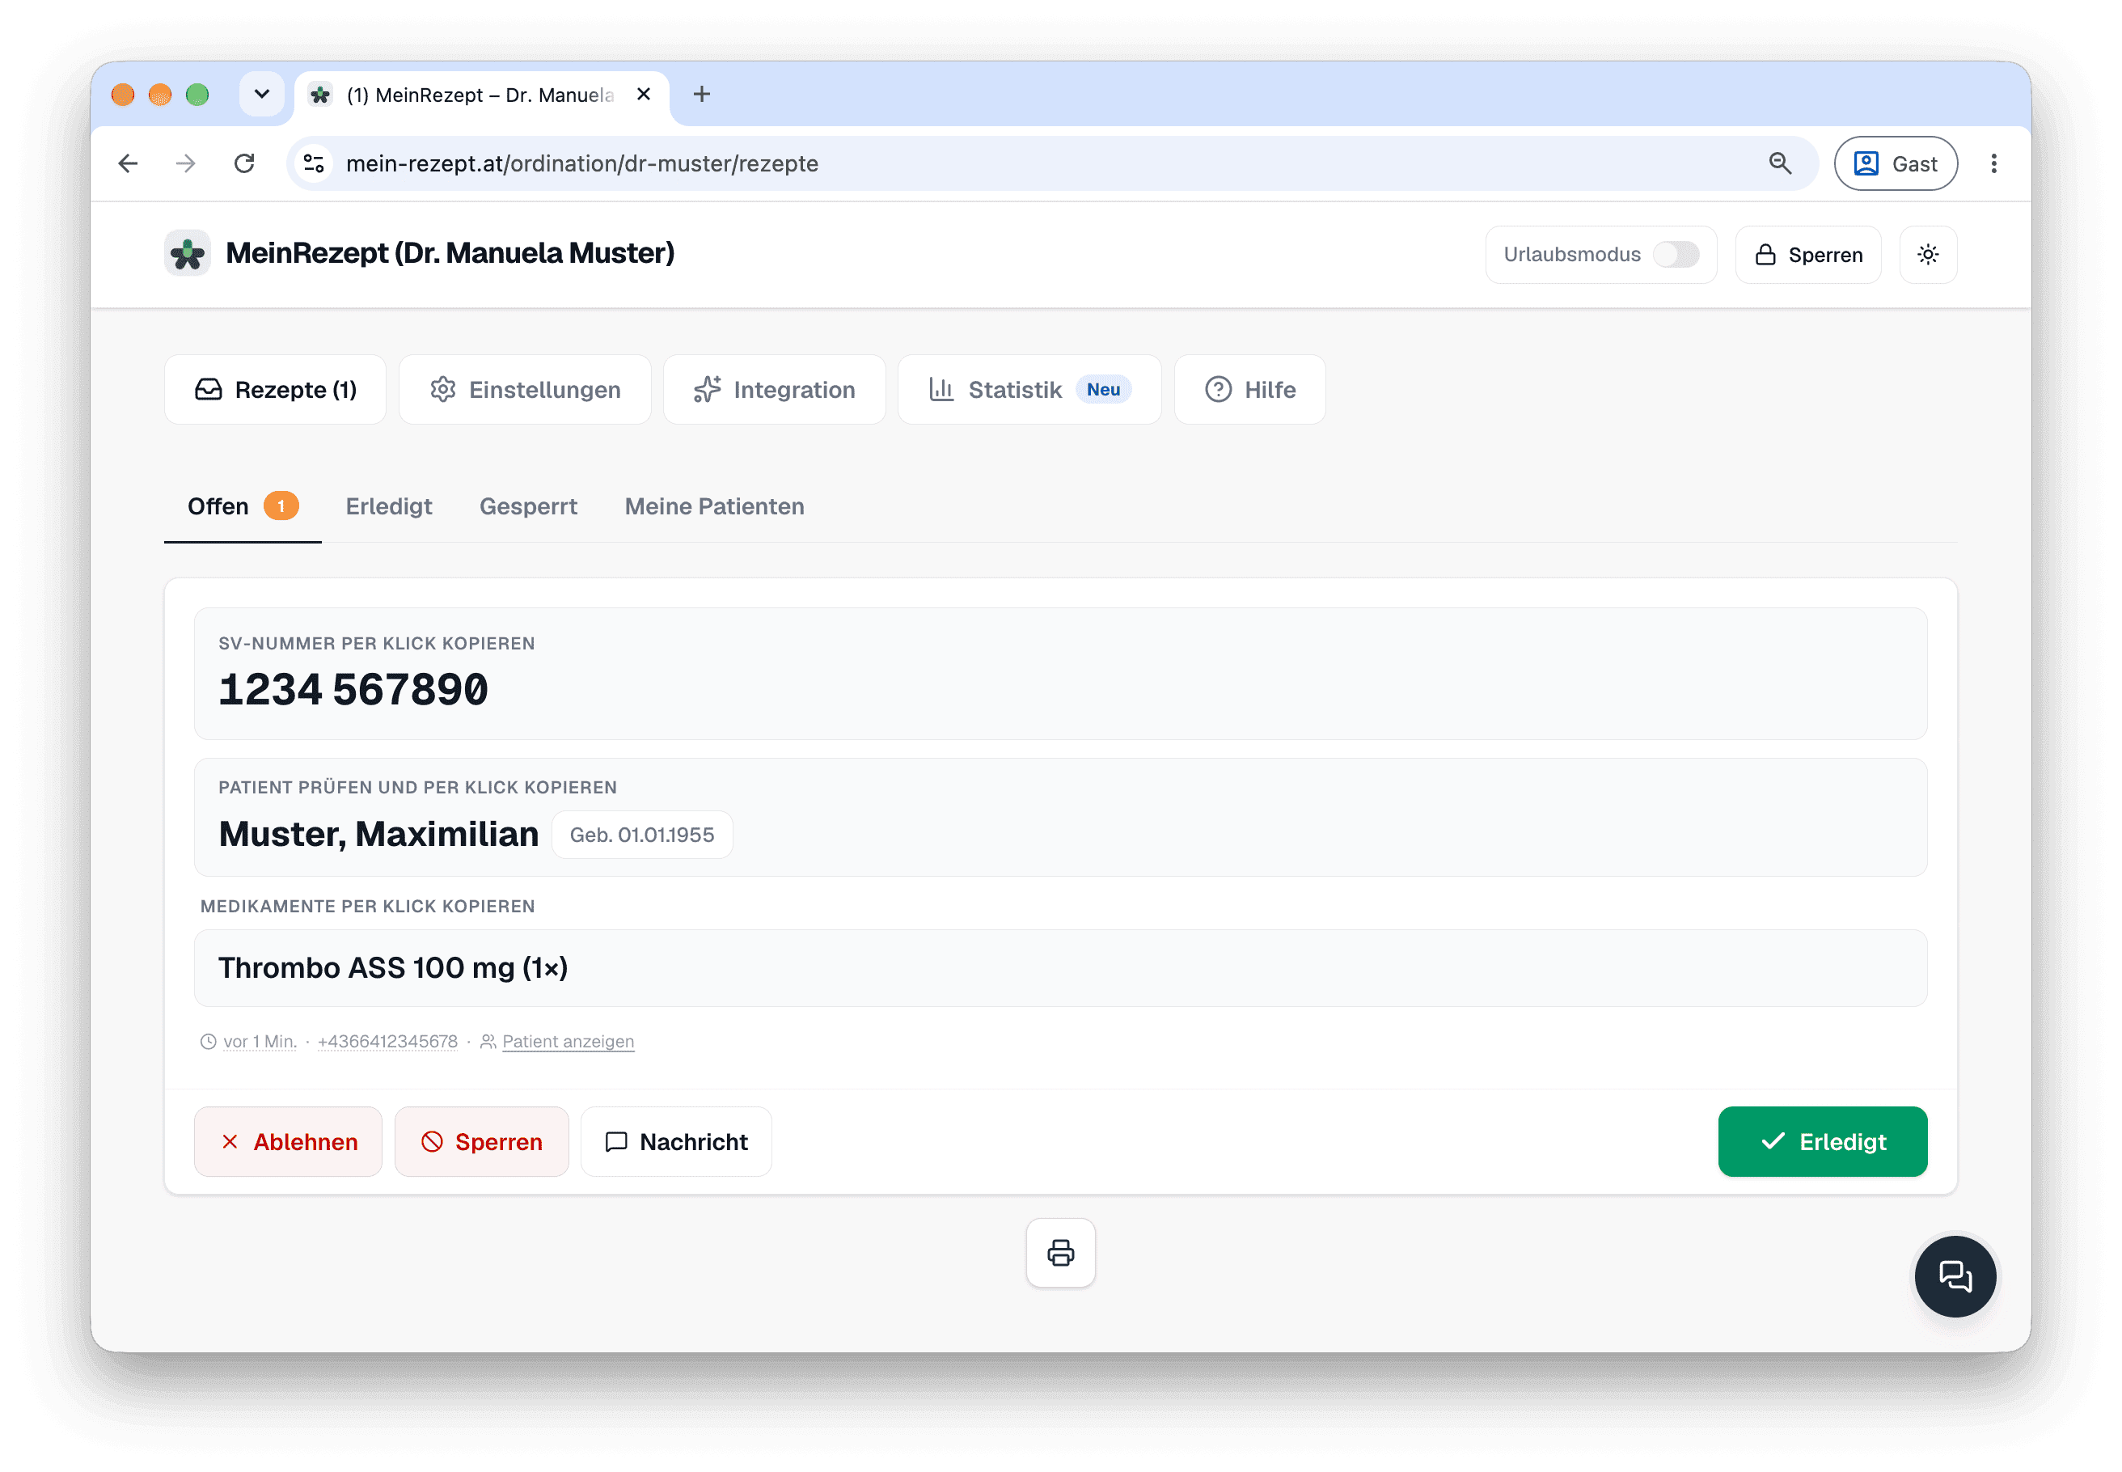Toggle the Urlaubsmodus switch

[x=1676, y=255]
